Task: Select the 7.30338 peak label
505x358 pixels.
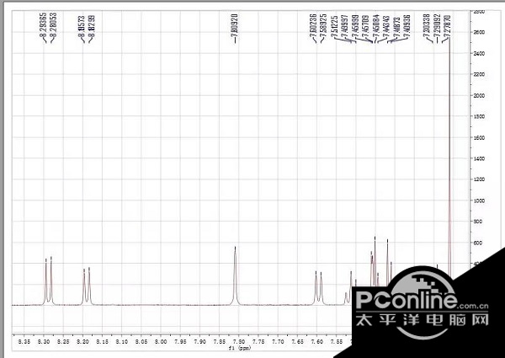Action: 427,26
